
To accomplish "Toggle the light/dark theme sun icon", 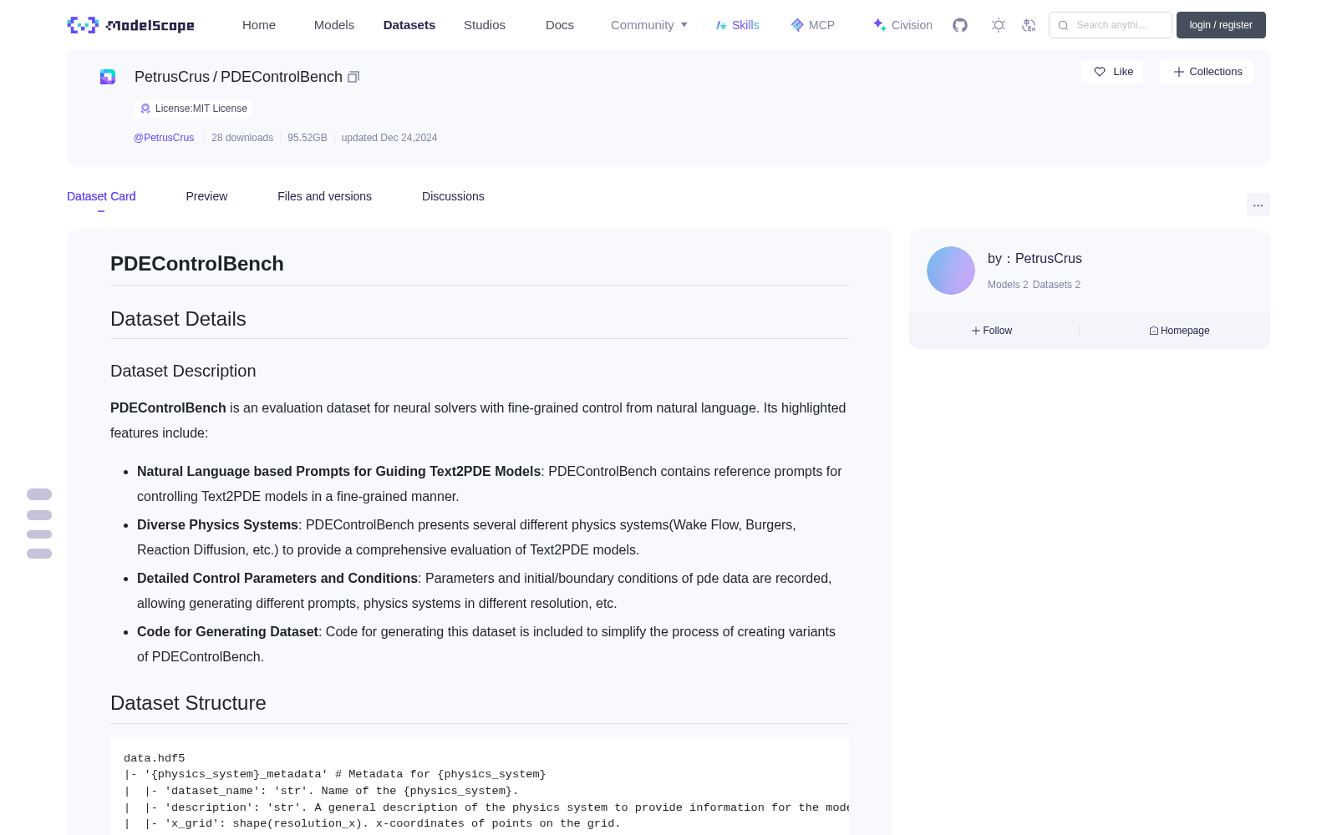I will pos(999,25).
